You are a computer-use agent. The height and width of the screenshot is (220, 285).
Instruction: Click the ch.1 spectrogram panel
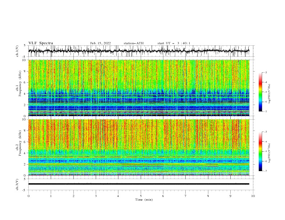[x=139, y=88]
